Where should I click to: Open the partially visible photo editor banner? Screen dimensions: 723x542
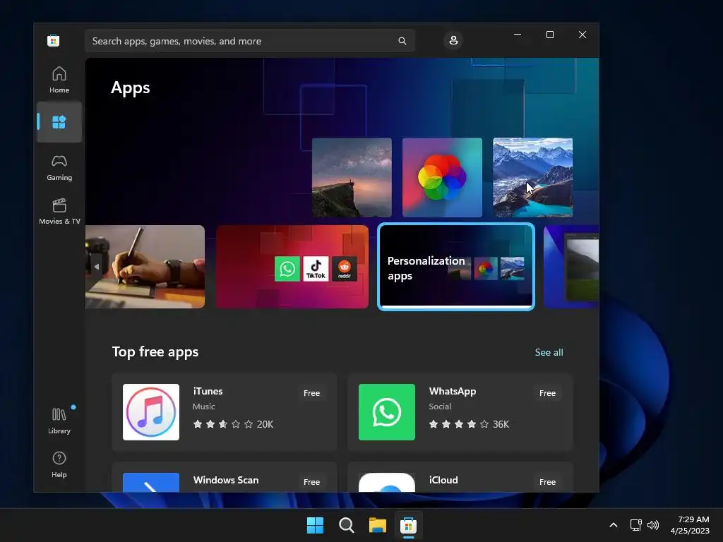(x=571, y=267)
